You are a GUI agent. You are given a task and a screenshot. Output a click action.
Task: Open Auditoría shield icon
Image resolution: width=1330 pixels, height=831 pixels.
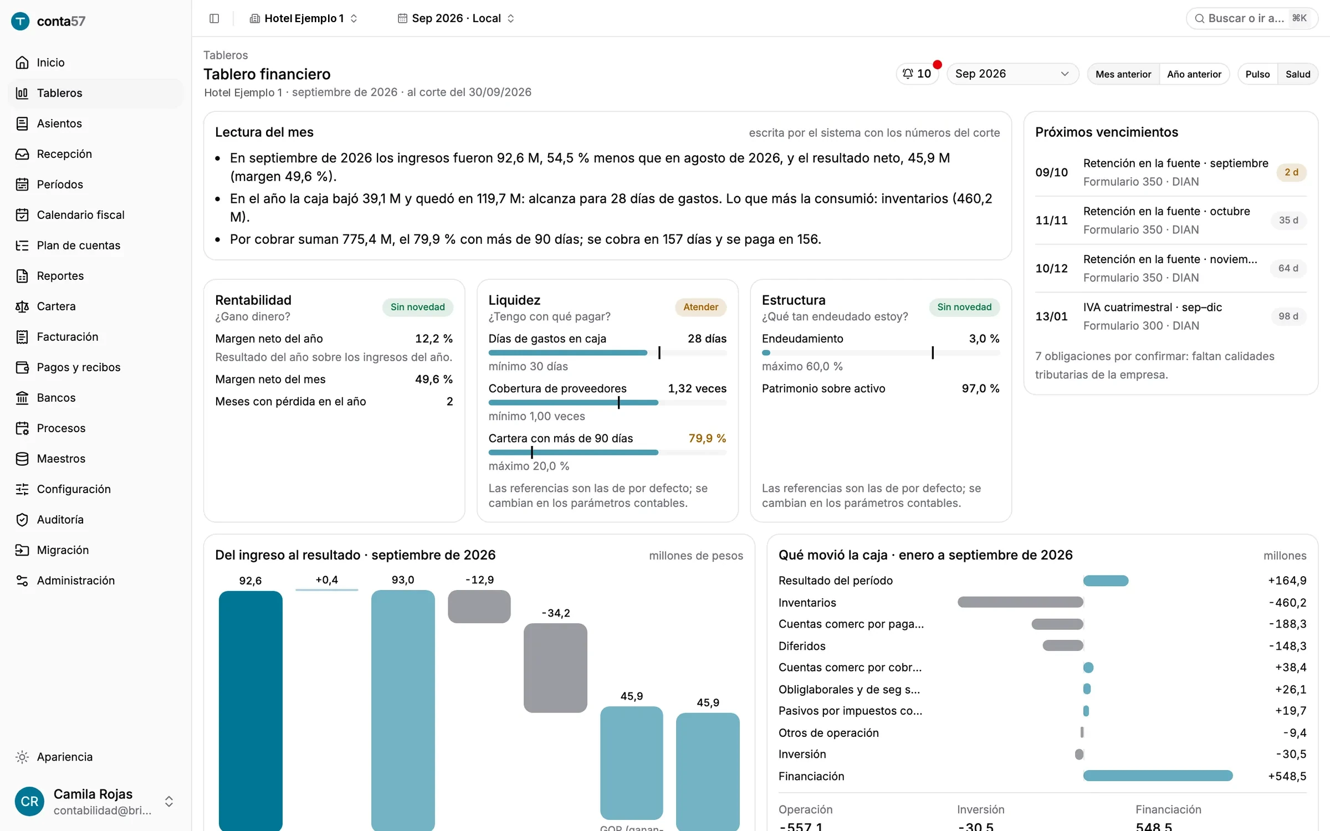22,520
